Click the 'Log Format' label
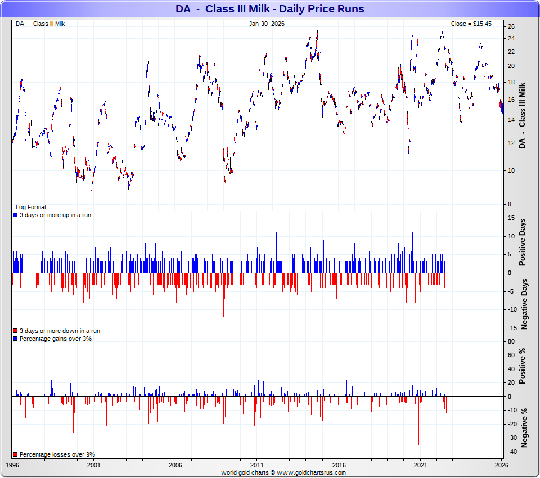 [x=31, y=208]
